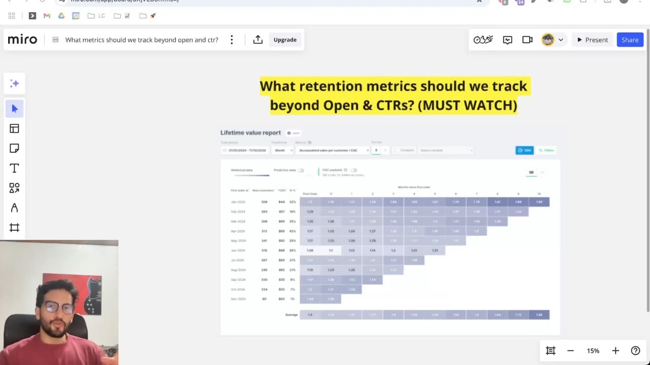Open the main menu hamburger icon
The height and width of the screenshot is (365, 650).
[x=55, y=40]
